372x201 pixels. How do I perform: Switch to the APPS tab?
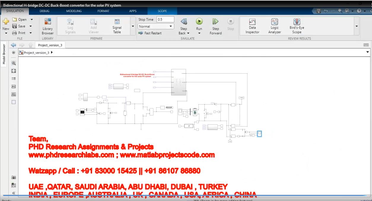point(133,11)
